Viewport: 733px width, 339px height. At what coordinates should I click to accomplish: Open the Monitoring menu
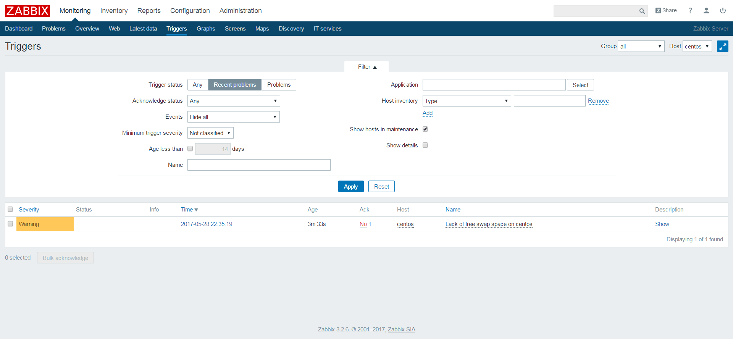tap(75, 11)
